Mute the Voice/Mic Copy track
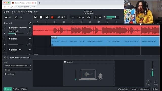Viewport: 162px width, 91px height. pos(5,50)
